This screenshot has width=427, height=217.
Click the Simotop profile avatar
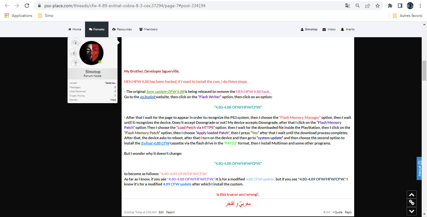91,53
